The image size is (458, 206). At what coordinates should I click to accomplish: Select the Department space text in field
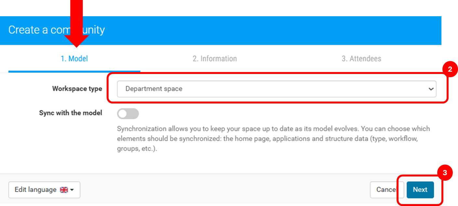point(154,89)
